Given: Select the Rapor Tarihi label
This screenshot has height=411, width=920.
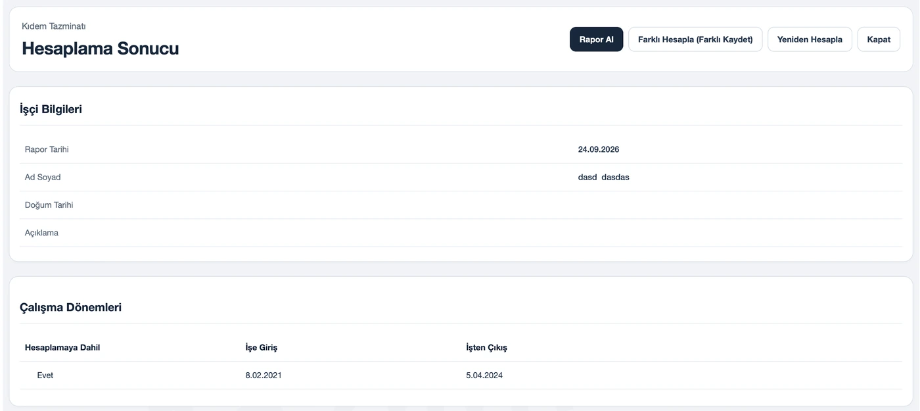Looking at the screenshot, I should (x=47, y=149).
